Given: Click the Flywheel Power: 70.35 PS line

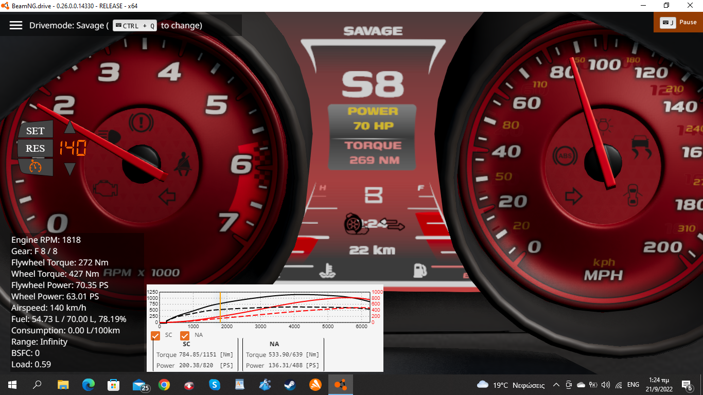Looking at the screenshot, I should pyautogui.click(x=60, y=285).
